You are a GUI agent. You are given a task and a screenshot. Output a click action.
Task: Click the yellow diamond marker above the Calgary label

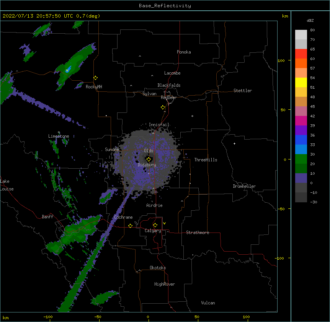155,225
